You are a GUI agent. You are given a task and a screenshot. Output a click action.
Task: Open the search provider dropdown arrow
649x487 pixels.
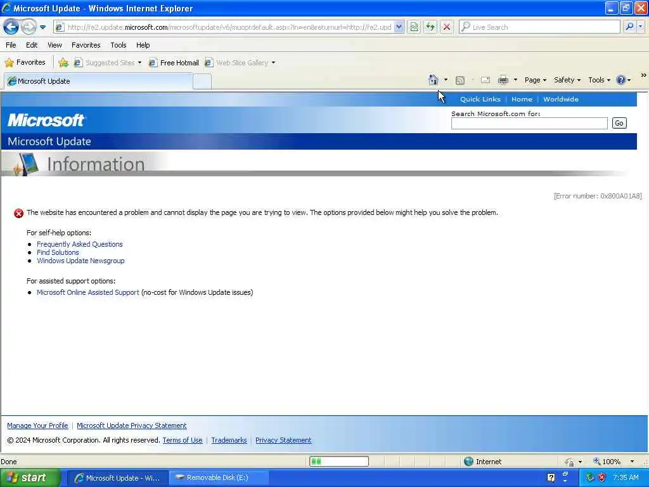pos(640,27)
